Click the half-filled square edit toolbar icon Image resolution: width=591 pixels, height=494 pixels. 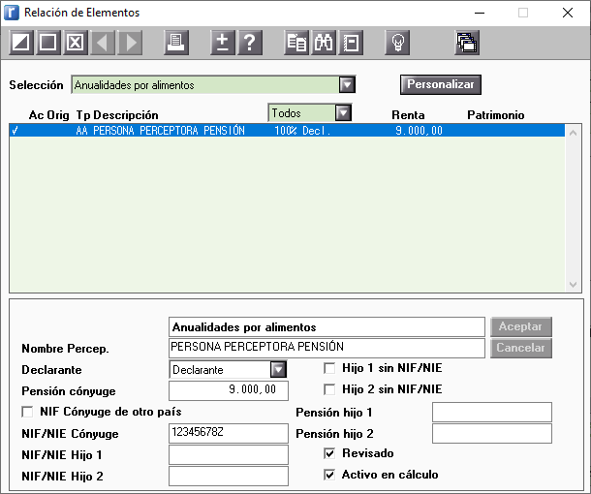(x=21, y=43)
